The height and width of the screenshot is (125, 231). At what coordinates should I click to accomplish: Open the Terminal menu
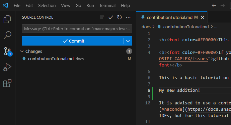107,6
